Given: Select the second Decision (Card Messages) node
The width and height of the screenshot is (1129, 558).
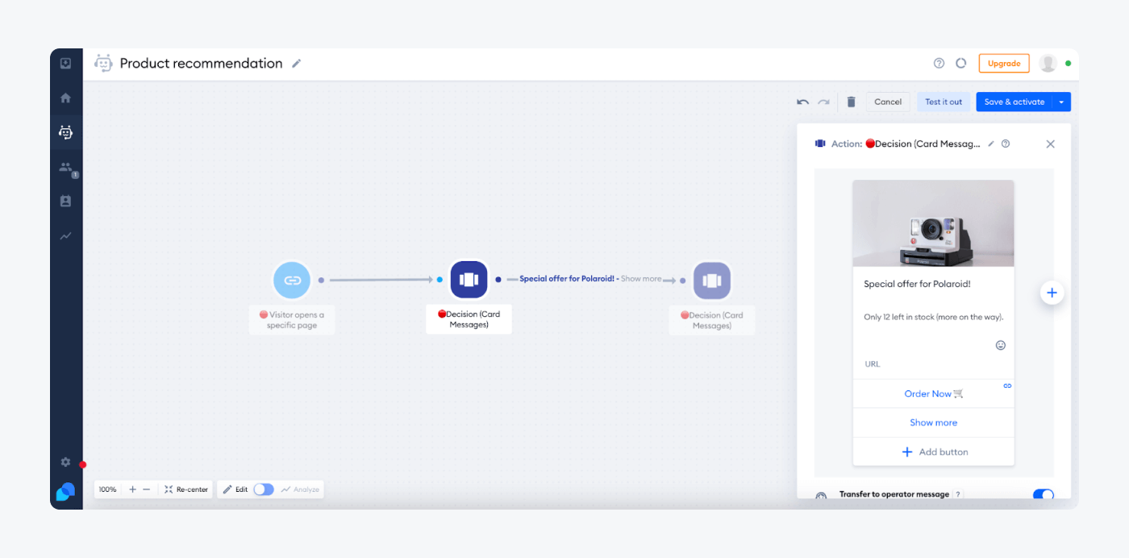Looking at the screenshot, I should [x=711, y=281].
